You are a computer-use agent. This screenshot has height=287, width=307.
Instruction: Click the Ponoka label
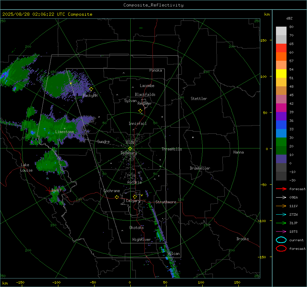click(156, 70)
